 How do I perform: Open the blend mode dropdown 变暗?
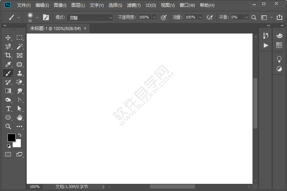(x=90, y=17)
